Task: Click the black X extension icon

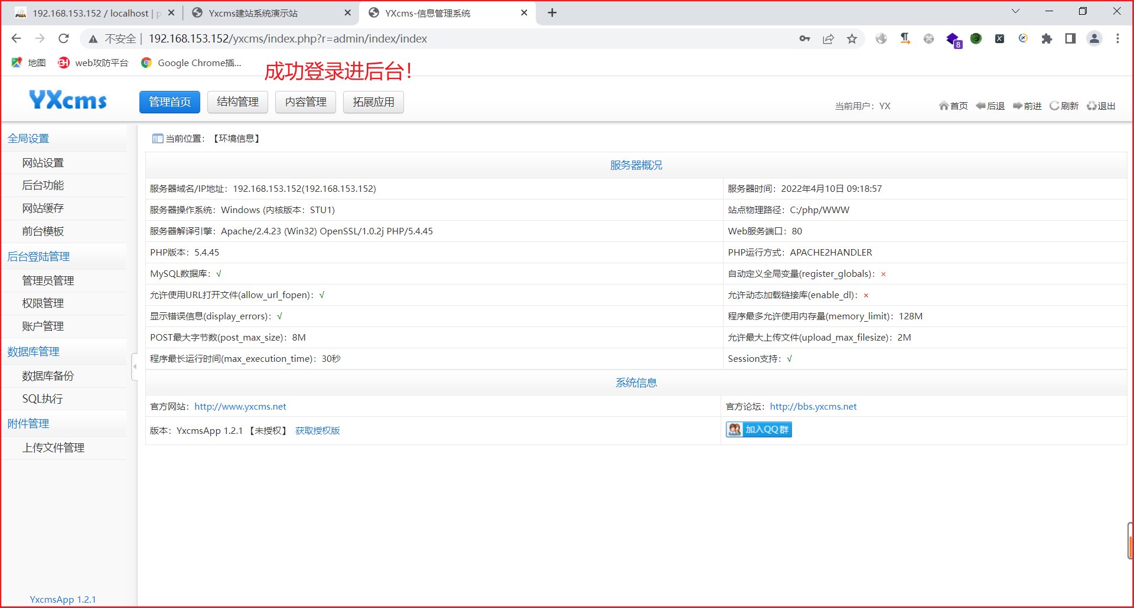Action: click(x=999, y=39)
